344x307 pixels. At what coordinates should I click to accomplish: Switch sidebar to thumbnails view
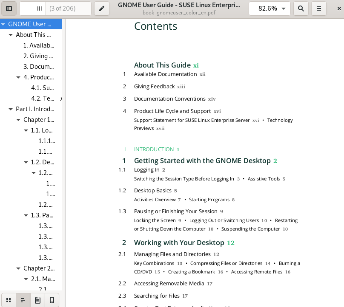coord(9,300)
